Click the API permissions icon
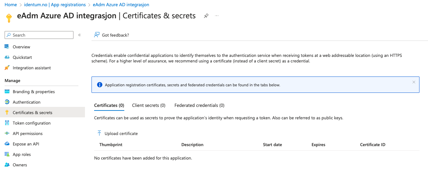 point(7,133)
